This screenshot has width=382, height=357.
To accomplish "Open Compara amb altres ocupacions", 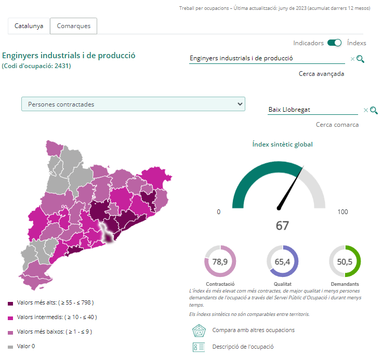I will click(x=254, y=330).
